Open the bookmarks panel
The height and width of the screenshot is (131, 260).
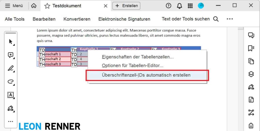click(x=251, y=48)
